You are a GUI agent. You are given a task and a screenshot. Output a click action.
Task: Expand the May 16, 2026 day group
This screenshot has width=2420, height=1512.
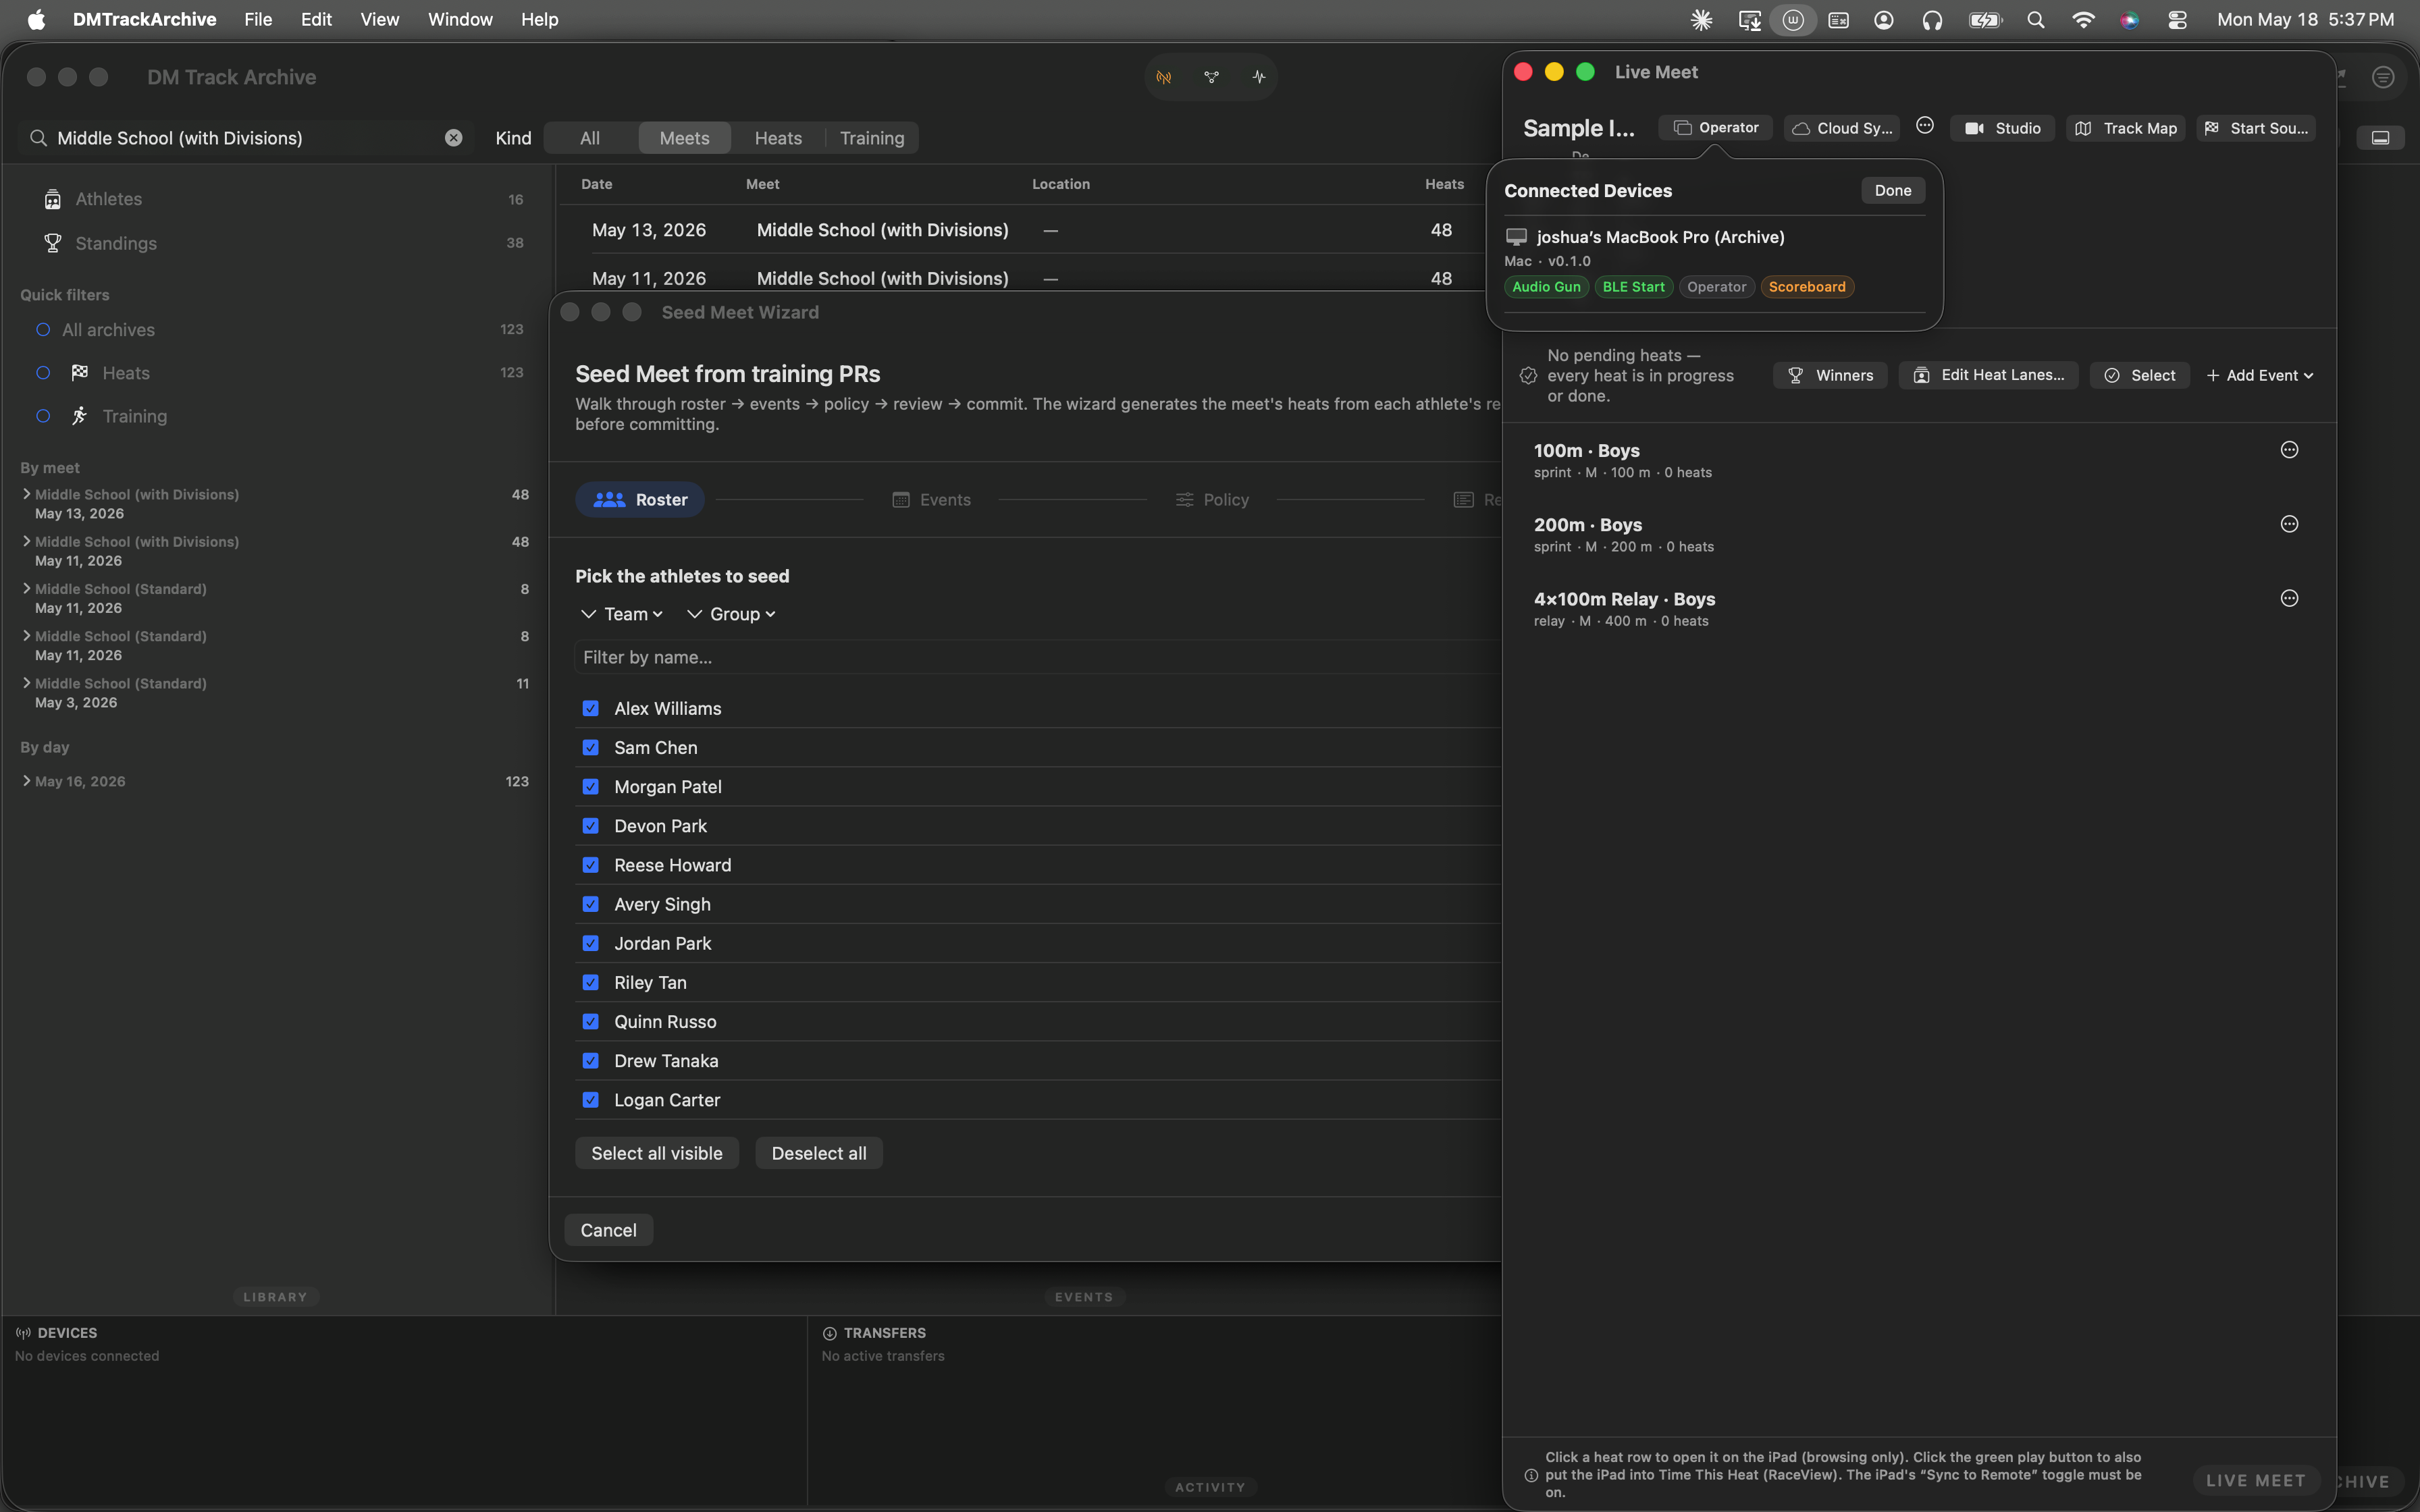point(26,781)
